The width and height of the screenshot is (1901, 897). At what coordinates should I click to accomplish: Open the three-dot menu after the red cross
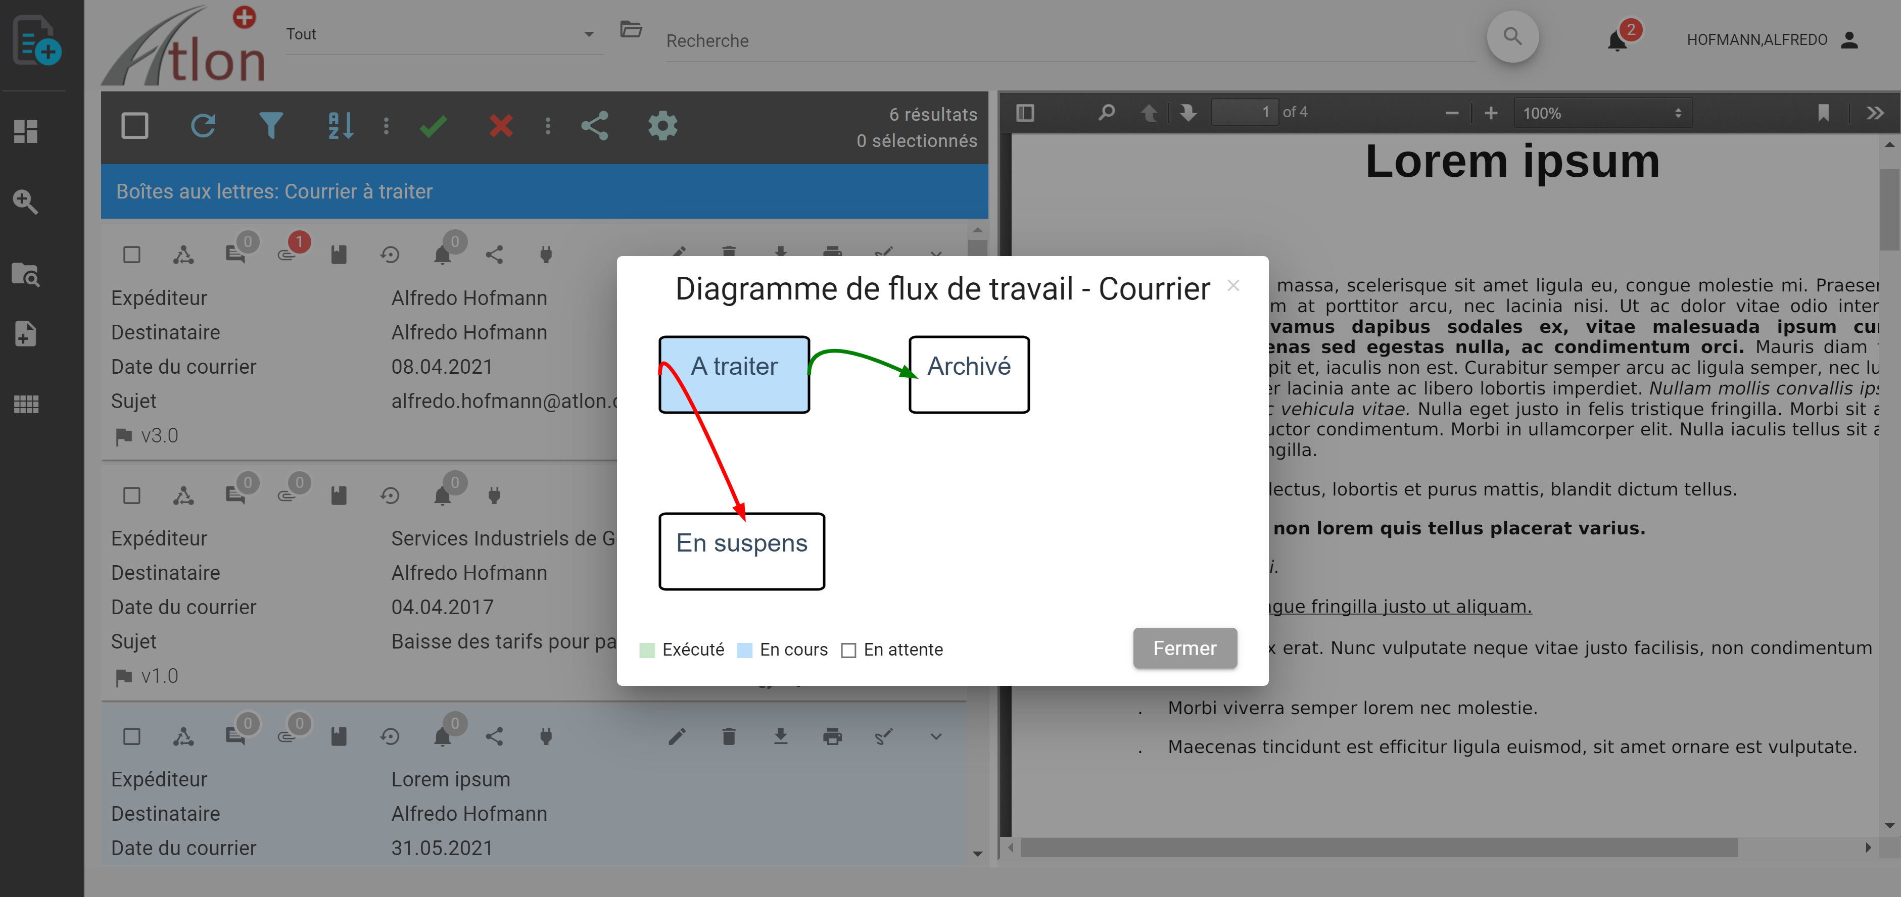[x=548, y=126]
